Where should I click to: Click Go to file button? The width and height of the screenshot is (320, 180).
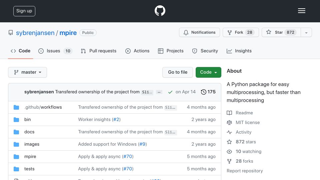(178, 72)
